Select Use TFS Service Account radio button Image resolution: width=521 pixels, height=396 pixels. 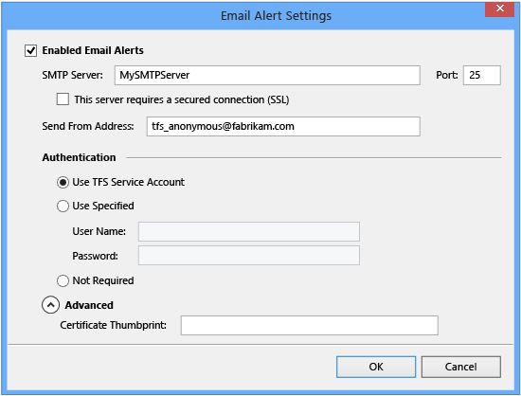click(63, 183)
